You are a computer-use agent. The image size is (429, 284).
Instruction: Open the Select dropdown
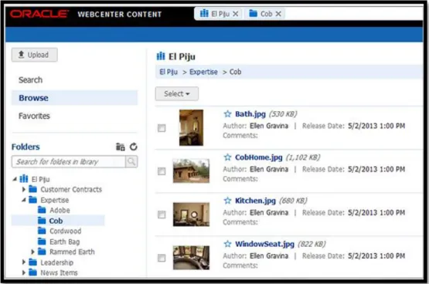pyautogui.click(x=177, y=93)
